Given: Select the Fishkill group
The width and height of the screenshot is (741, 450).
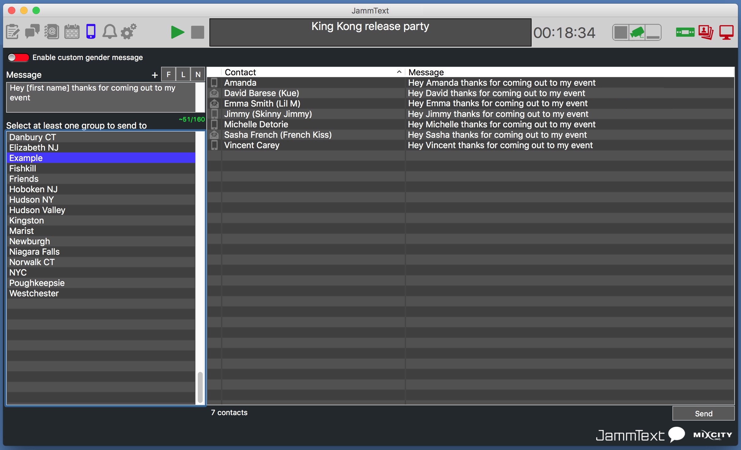Looking at the screenshot, I should [101, 168].
